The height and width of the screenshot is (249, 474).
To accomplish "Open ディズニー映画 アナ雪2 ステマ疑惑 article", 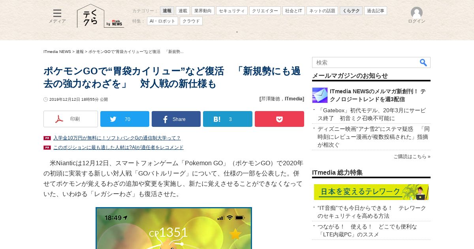I will 373,137.
